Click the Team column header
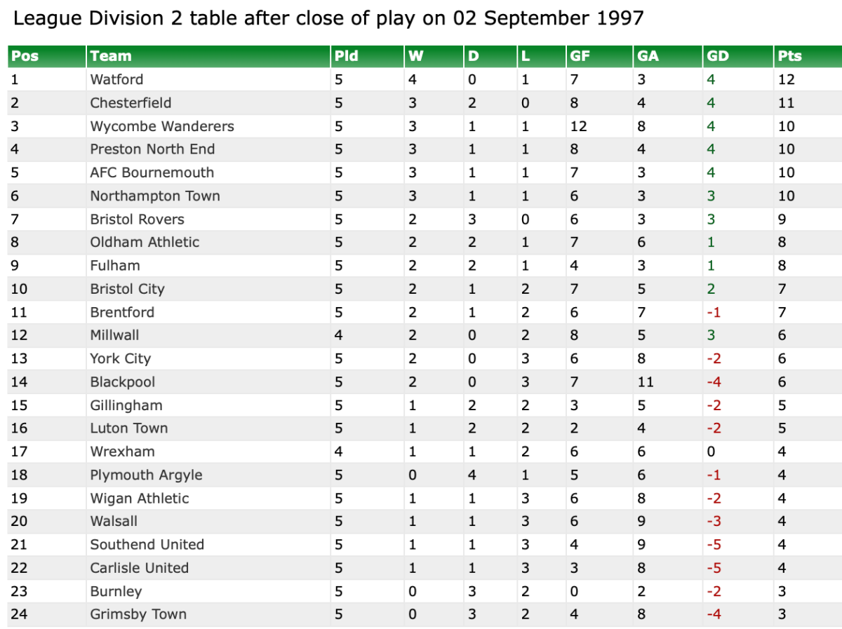The image size is (842, 629). 111,56
